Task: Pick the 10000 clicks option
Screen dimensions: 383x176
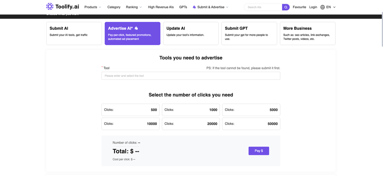Action: coord(131,124)
